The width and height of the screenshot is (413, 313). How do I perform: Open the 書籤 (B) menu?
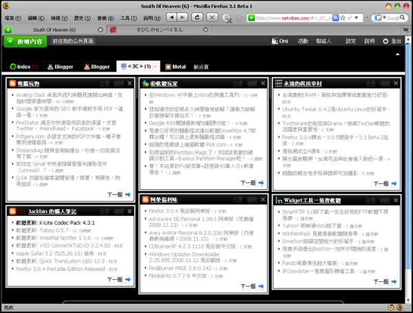click(105, 18)
